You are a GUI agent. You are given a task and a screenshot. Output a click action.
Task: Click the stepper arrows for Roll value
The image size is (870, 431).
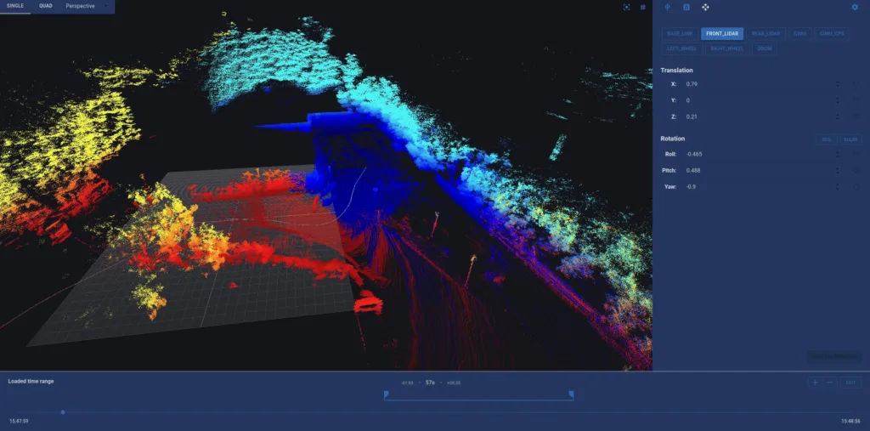tap(838, 154)
